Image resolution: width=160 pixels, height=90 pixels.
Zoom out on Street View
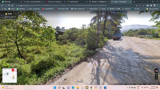coord(156,78)
